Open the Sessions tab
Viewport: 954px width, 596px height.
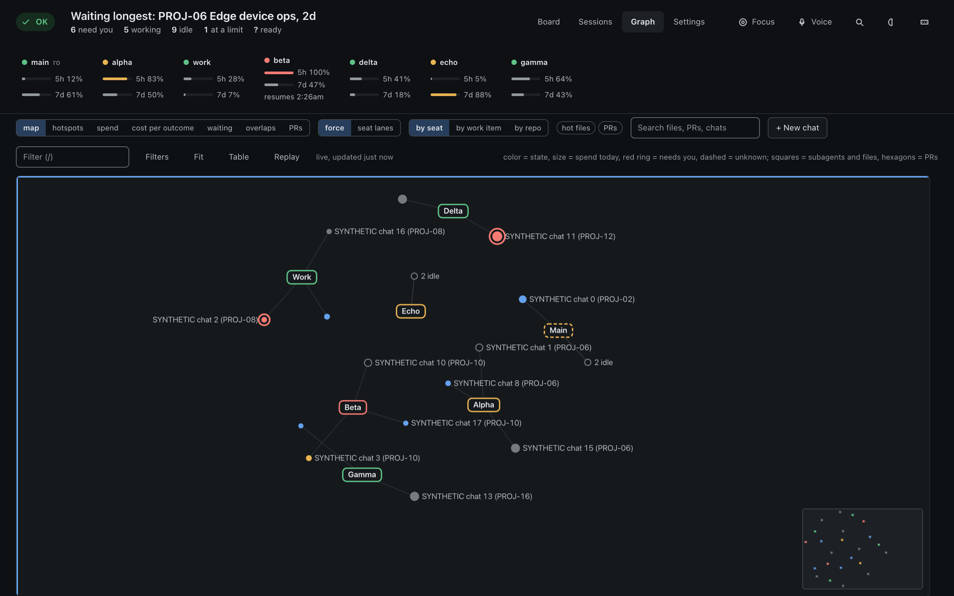coord(595,22)
